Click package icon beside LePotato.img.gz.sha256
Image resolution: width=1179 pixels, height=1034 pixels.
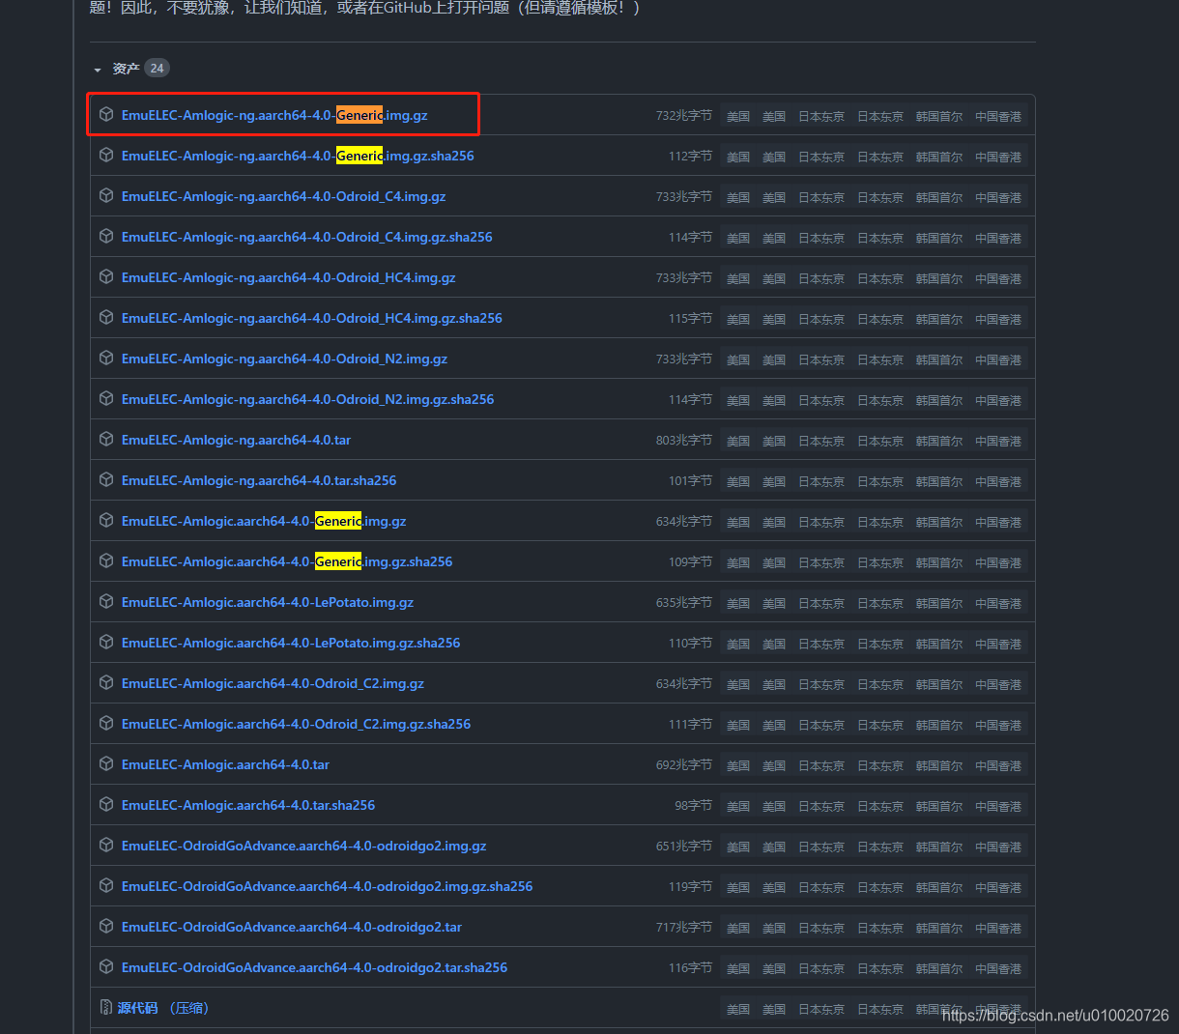(x=106, y=642)
